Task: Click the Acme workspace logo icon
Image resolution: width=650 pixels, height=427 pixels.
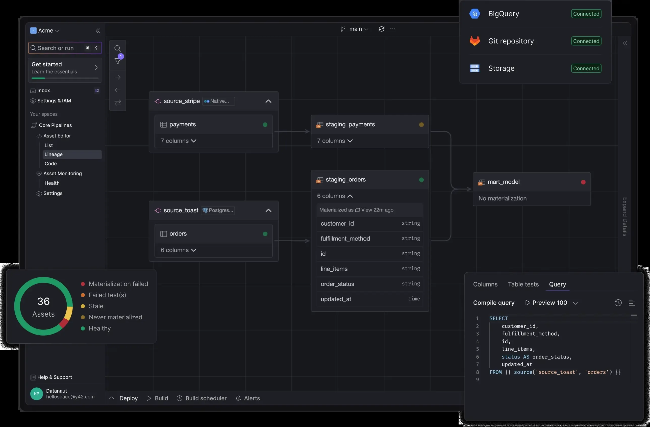Action: click(33, 31)
